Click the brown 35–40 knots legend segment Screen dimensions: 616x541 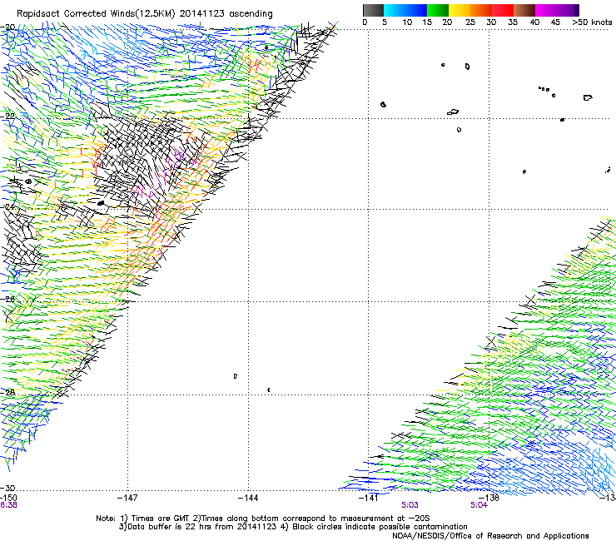click(524, 10)
